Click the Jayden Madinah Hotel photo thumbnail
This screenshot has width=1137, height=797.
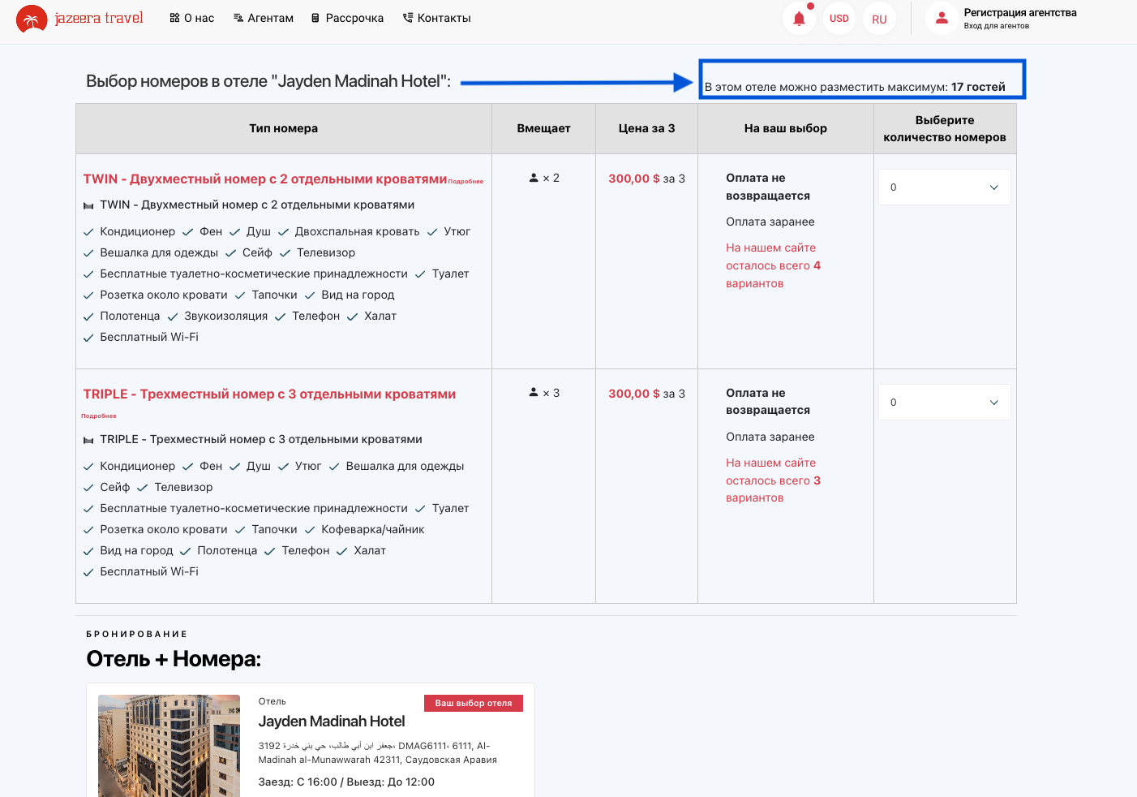[x=169, y=745]
